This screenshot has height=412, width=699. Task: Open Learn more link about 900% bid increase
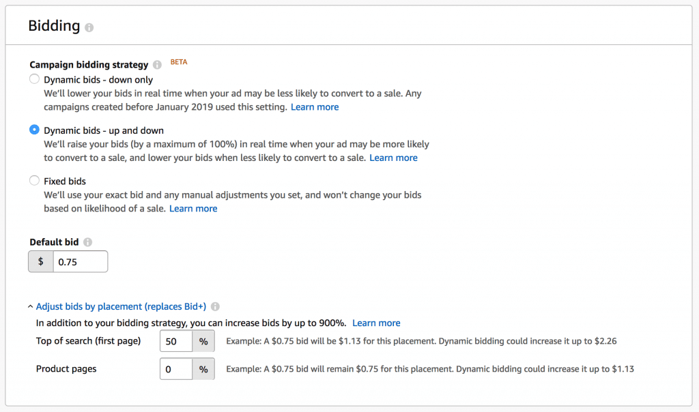[376, 323]
